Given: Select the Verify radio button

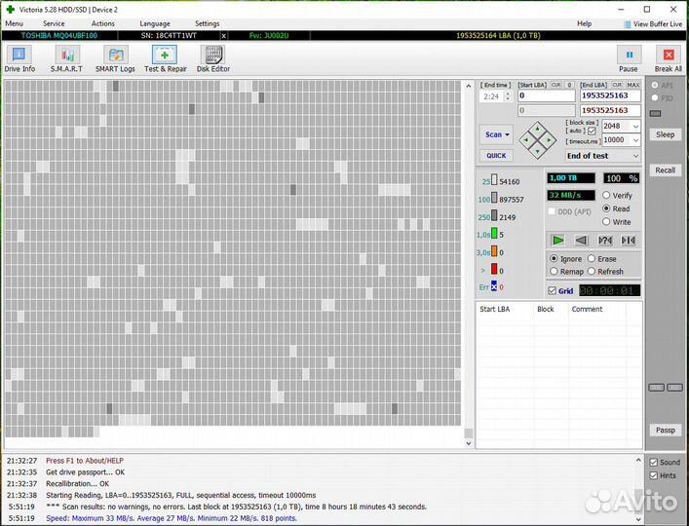Looking at the screenshot, I should (x=607, y=196).
